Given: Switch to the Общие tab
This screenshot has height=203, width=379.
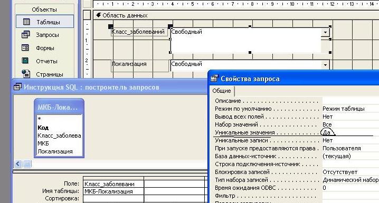Looking at the screenshot, I should pos(222,91).
